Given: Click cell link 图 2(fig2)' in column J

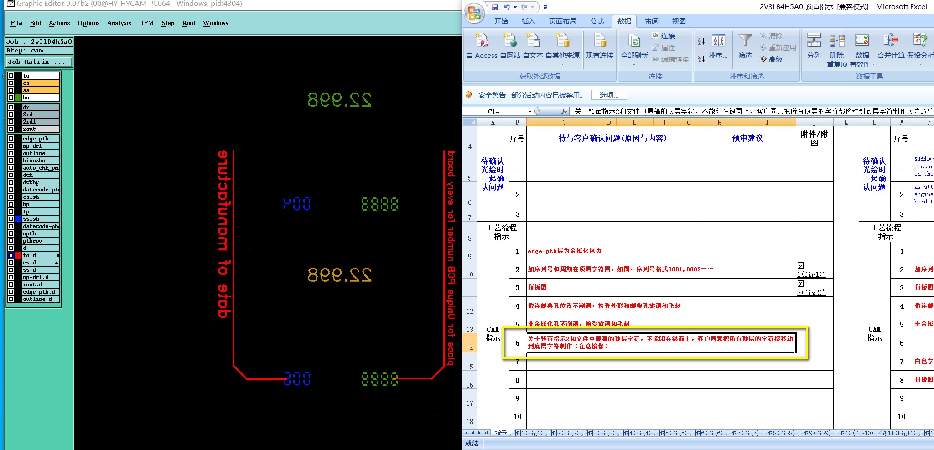Looking at the screenshot, I should 811,288.
